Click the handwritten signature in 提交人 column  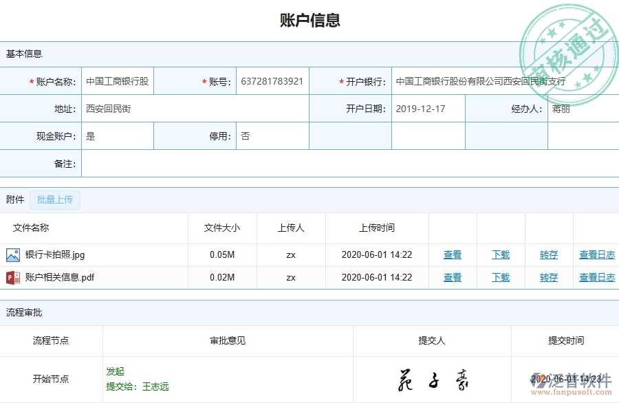433,378
